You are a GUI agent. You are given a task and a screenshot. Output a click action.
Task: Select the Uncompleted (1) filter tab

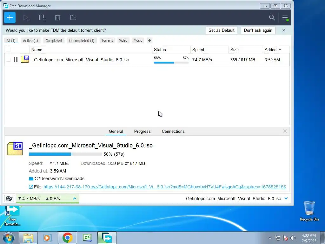82,41
